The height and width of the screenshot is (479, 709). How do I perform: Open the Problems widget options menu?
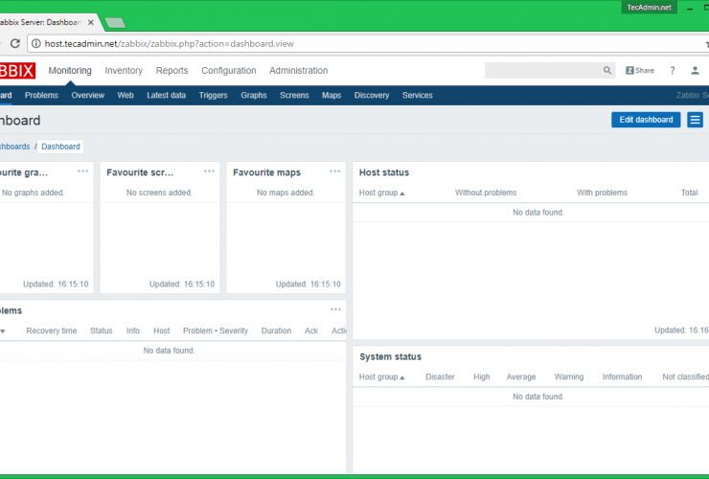click(x=335, y=309)
